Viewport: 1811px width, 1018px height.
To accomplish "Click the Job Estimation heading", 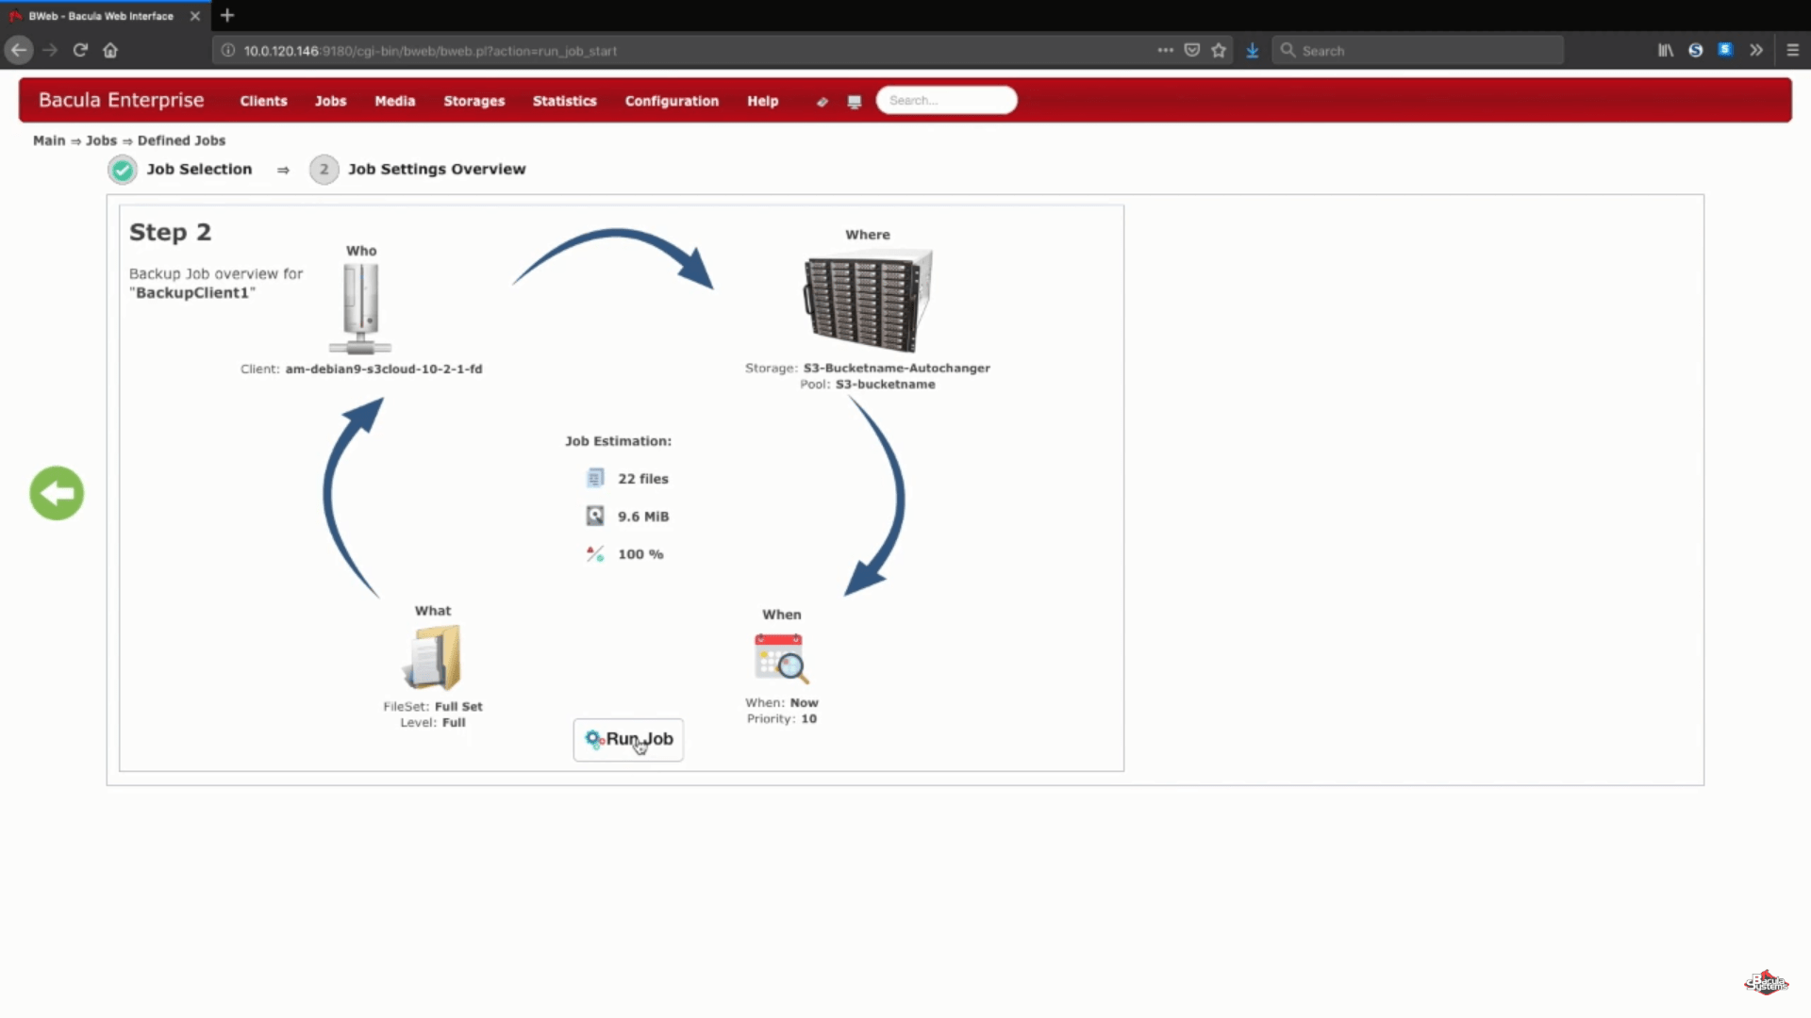I will pyautogui.click(x=618, y=441).
